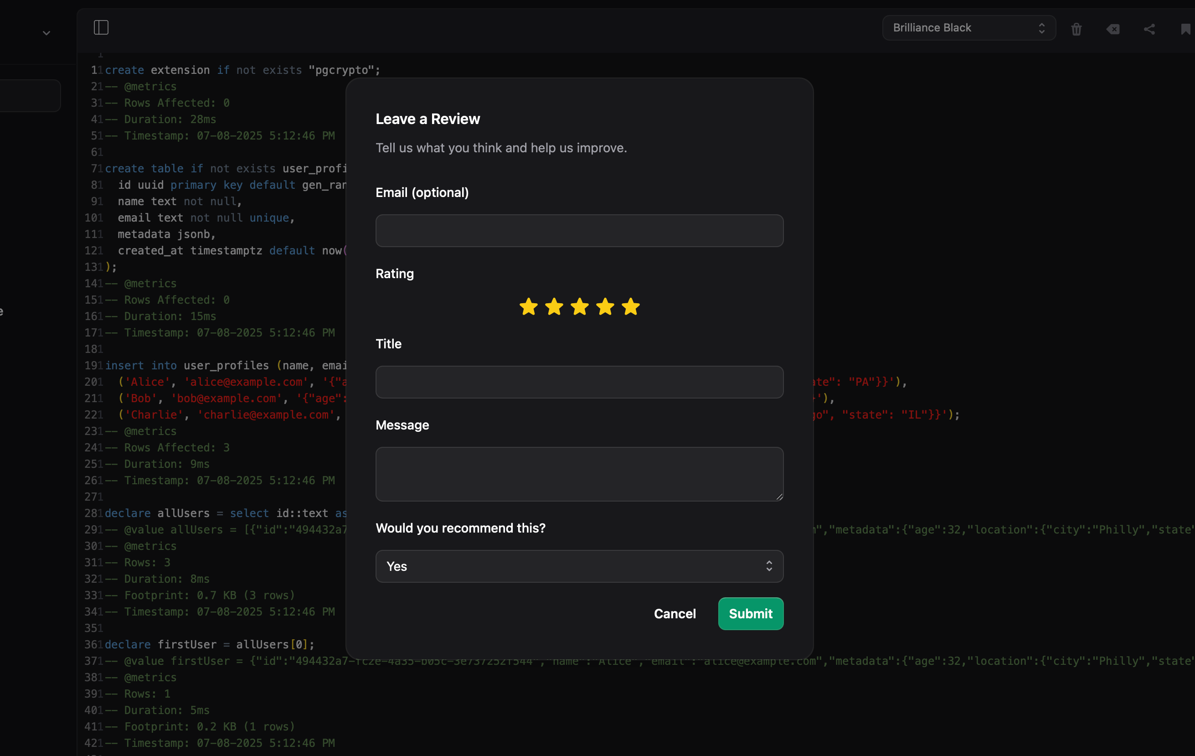Click the trash delete icon

[x=1077, y=29]
